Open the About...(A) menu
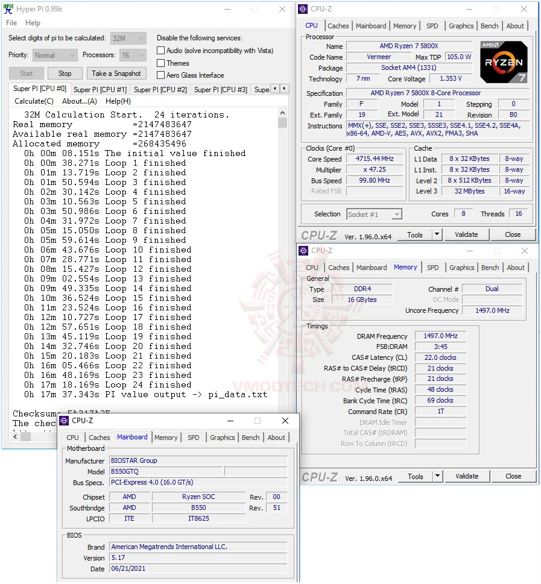This screenshot has width=541, height=584. click(x=80, y=101)
